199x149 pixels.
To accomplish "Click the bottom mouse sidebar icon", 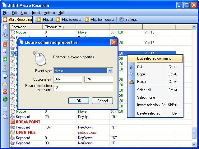I will click(5, 116).
